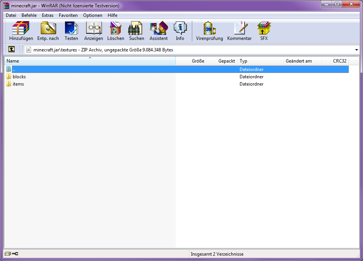Screen dimensions: 363x261
Task: Close the WinRAR window
Action: click(x=351, y=4)
